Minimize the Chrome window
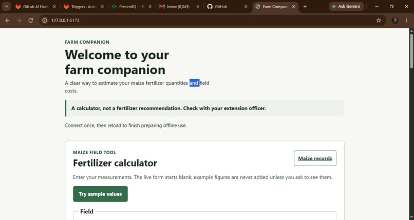 click(377, 7)
